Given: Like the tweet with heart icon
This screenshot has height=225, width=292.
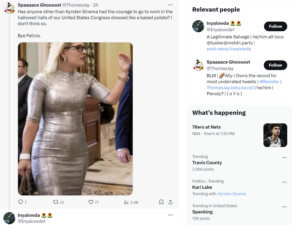Looking at the screenshot, I should [91, 202].
